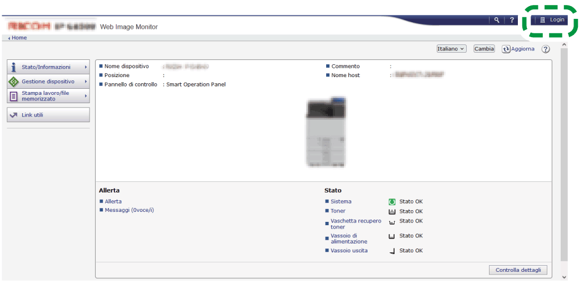This screenshot has width=584, height=284.
Task: Open the Italiano language dropdown
Action: (x=451, y=49)
